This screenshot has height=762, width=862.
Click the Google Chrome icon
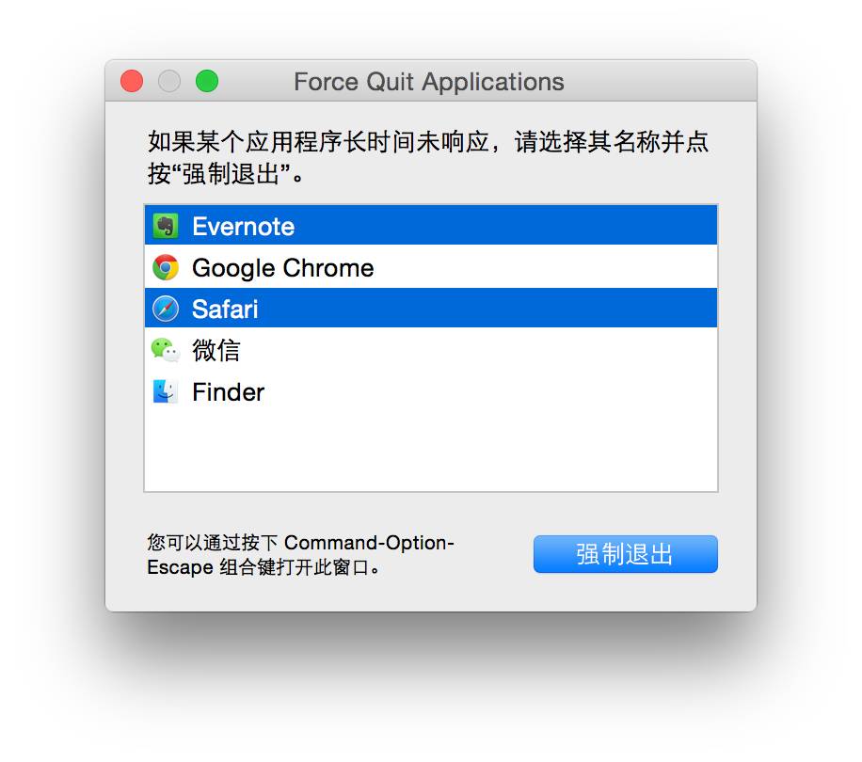[x=166, y=268]
